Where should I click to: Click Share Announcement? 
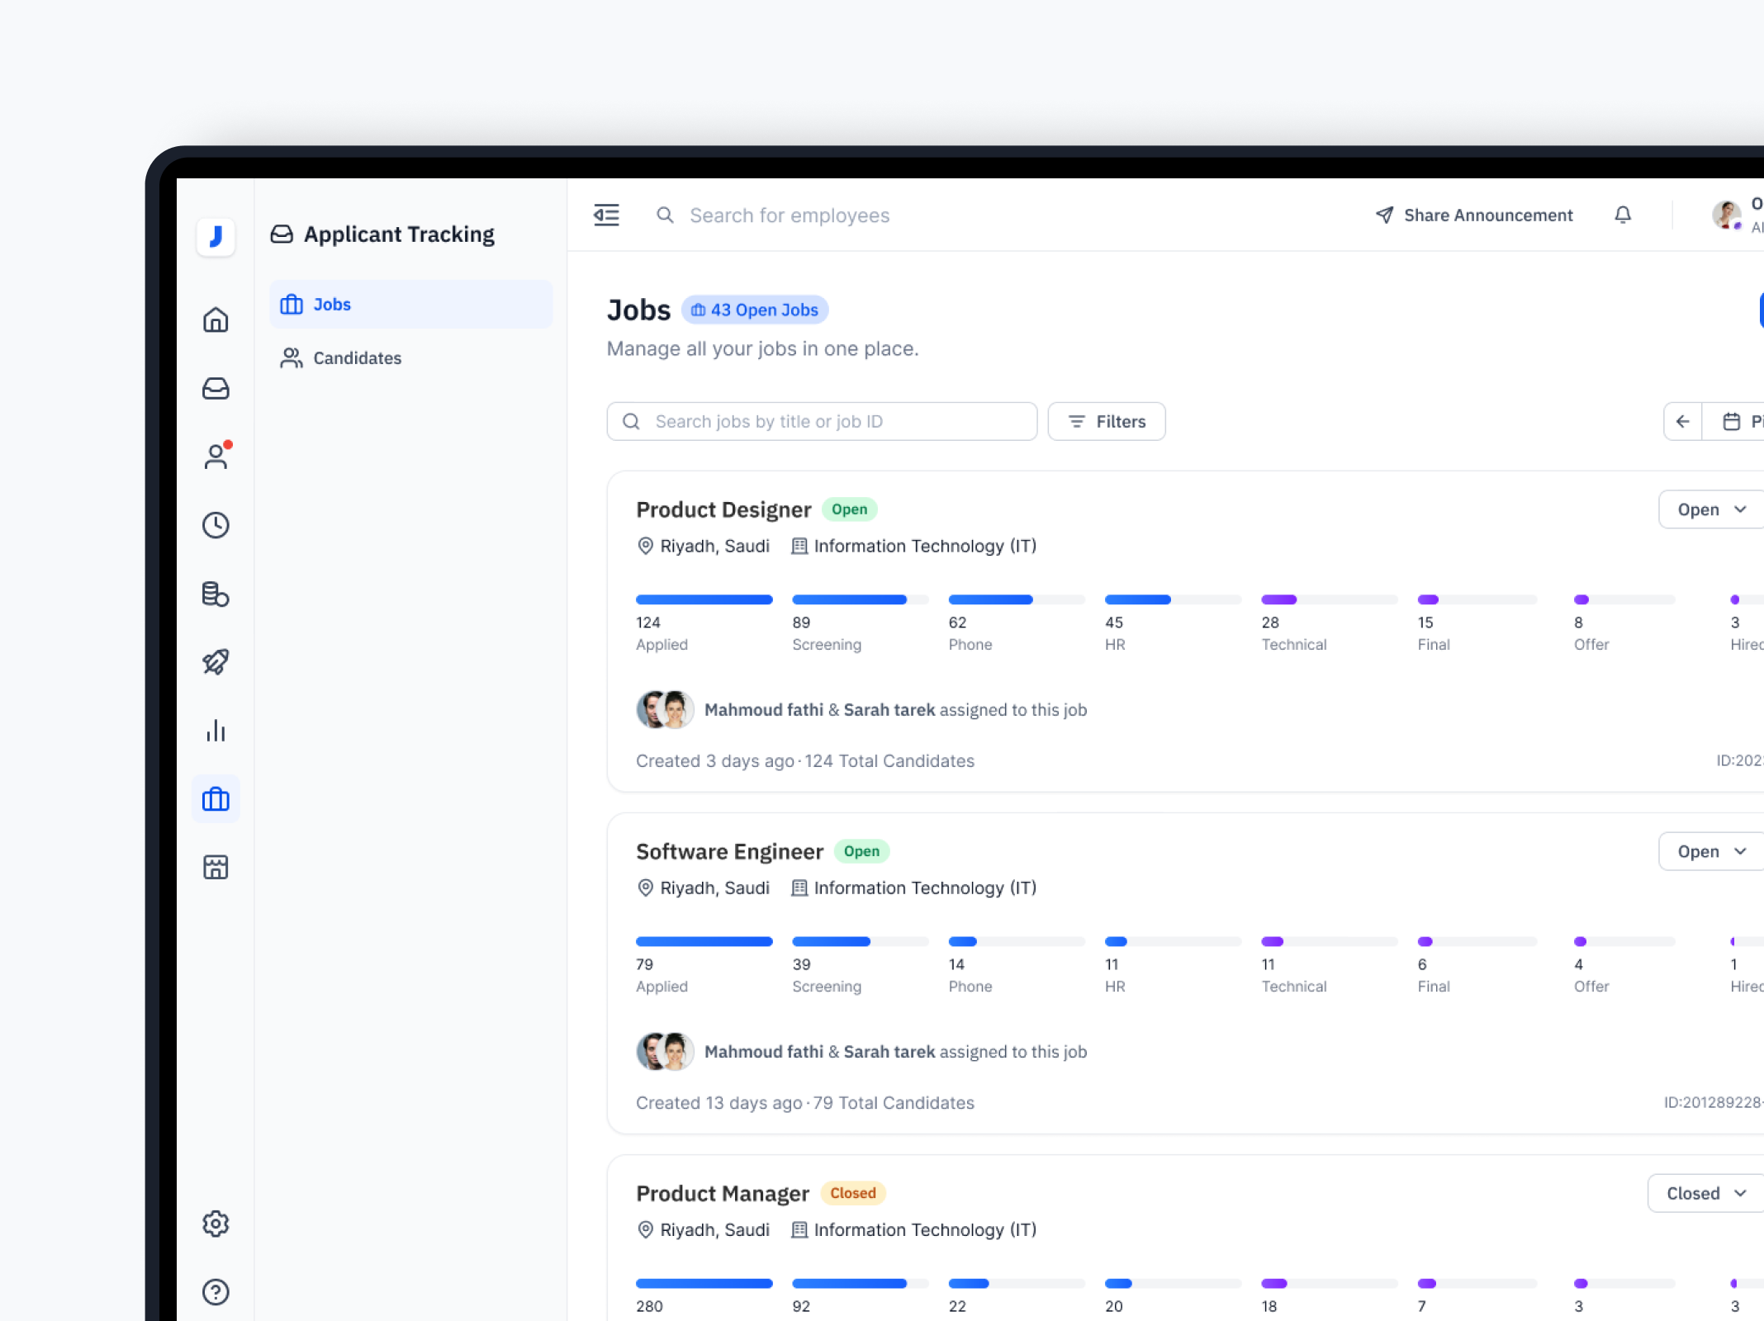[1476, 215]
